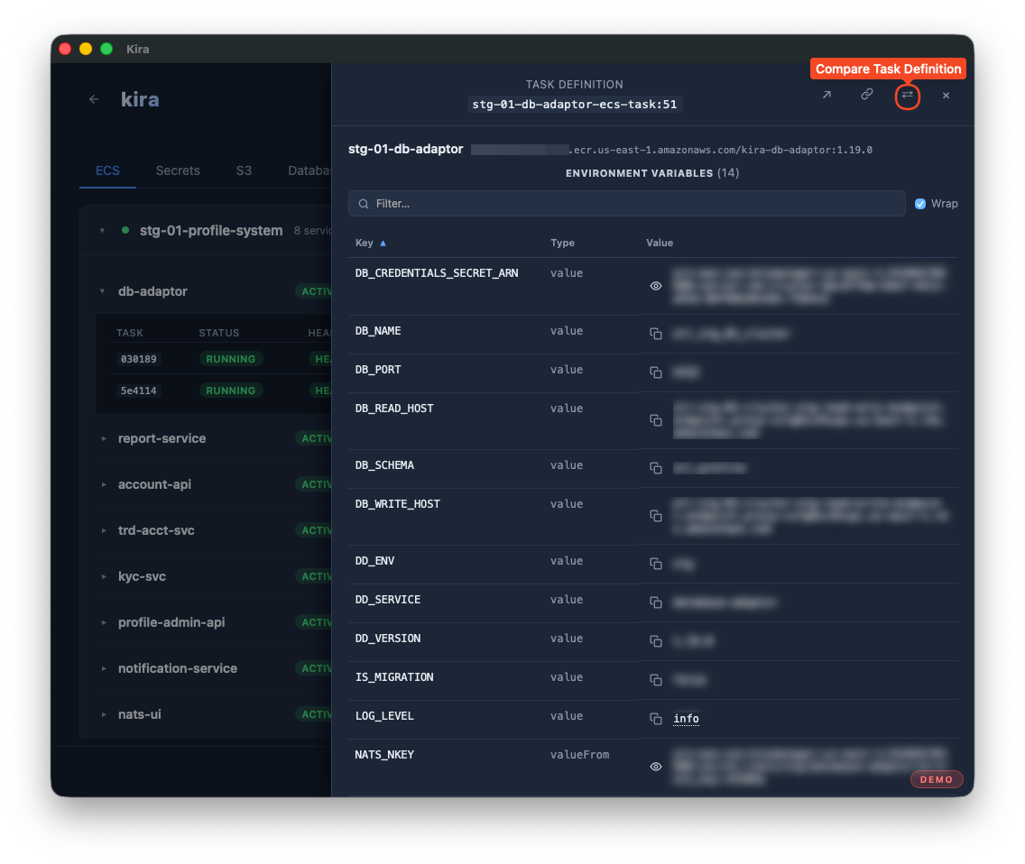This screenshot has width=1025, height=864.
Task: Expand the profile-admin-api service
Action: click(x=104, y=623)
